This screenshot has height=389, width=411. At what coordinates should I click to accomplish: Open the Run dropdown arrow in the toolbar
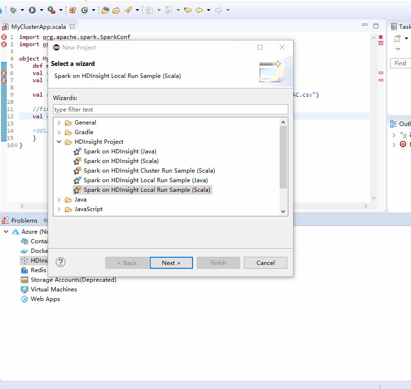(x=41, y=10)
